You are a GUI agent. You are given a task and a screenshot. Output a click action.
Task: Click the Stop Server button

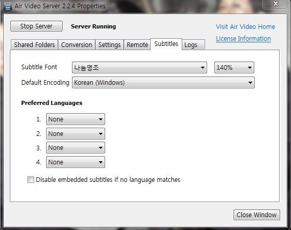(36, 26)
